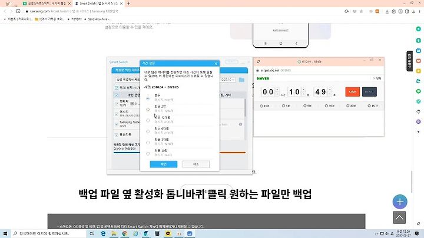Click the blue 확인 button in dialog
This screenshot has width=424, height=238.
click(x=164, y=164)
